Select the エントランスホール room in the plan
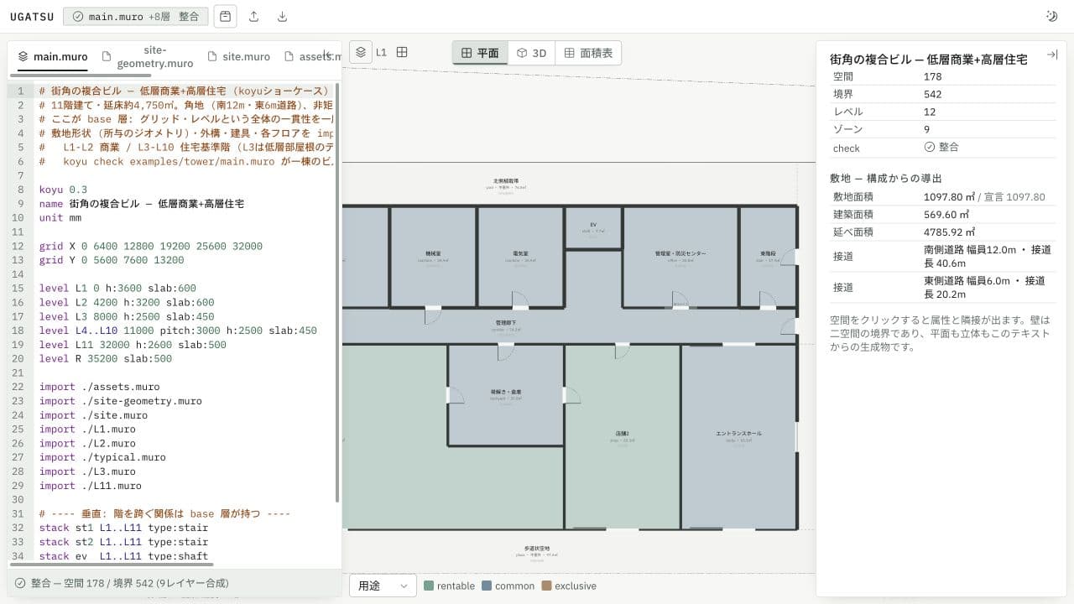This screenshot has width=1074, height=604. (738, 436)
